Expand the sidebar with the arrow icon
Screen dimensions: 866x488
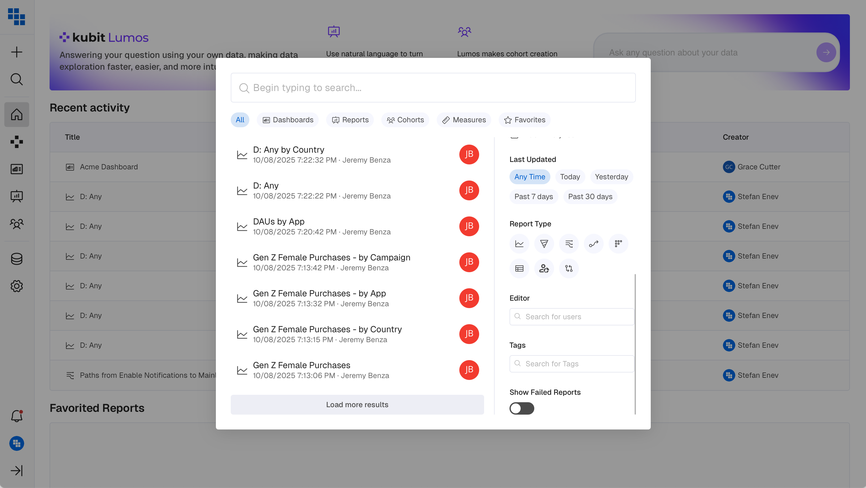click(16, 471)
